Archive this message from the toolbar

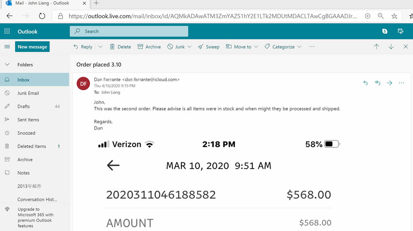(x=149, y=47)
